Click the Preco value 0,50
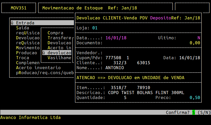 (195, 97)
